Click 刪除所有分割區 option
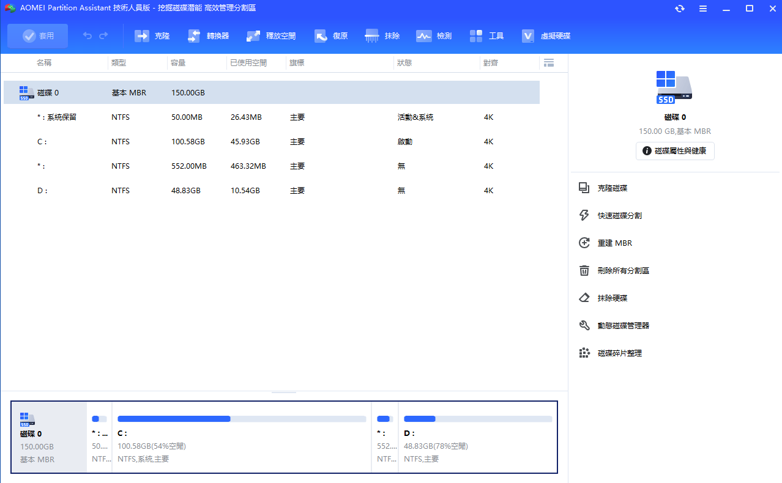 point(623,271)
